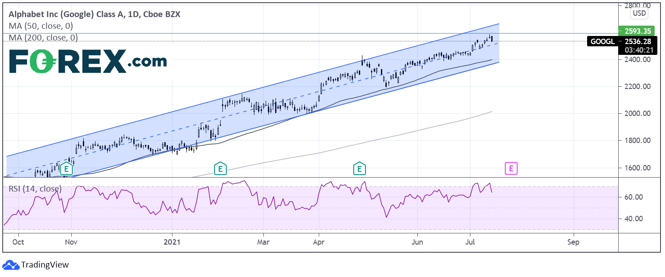Click the 2800.00 price axis label
665x277 pixels.
click(x=637, y=5)
